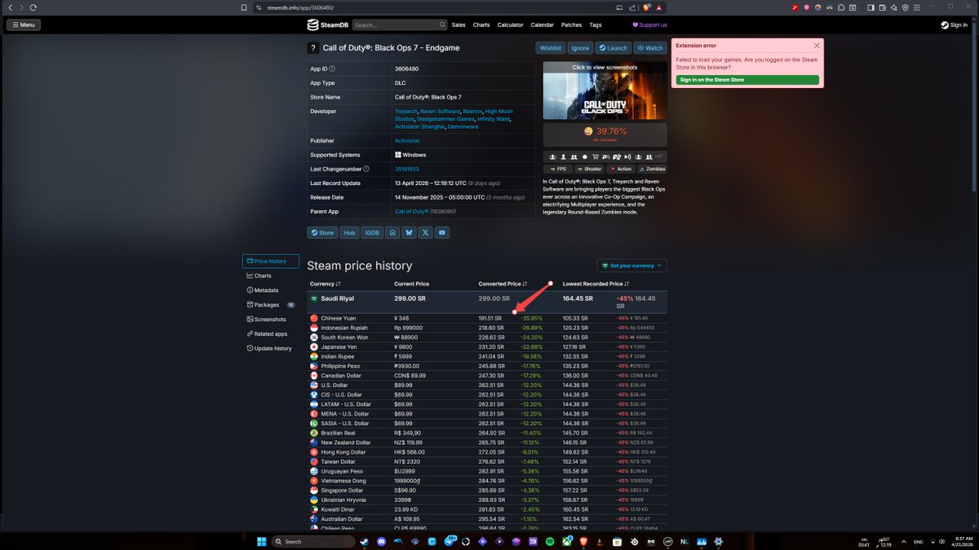Open Spotify from the taskbar
Image resolution: width=979 pixels, height=550 pixels.
[551, 541]
